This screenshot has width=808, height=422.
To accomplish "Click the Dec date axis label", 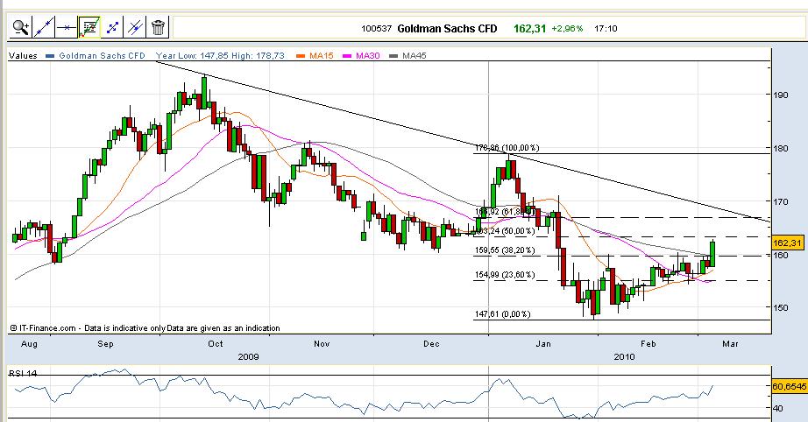I will click(431, 344).
